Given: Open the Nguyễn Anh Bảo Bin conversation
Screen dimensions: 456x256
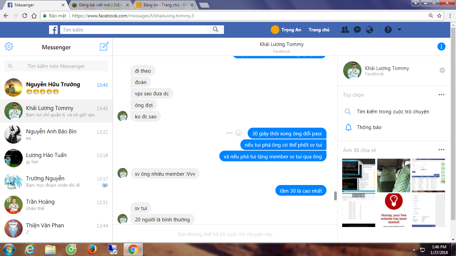Looking at the screenshot, I should [56, 134].
